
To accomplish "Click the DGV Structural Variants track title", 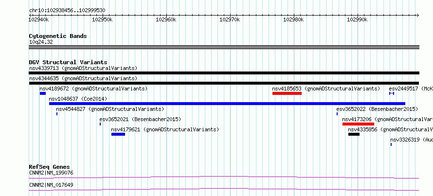I will point(68,62).
